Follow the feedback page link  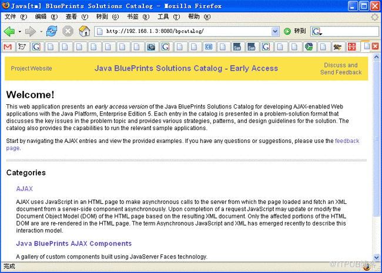[347, 141]
